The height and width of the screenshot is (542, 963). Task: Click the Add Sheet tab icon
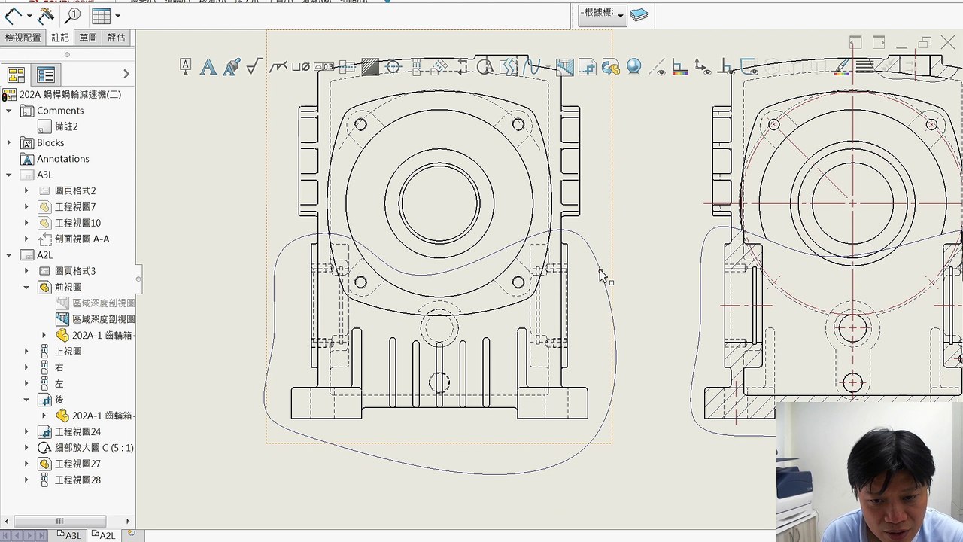(x=132, y=534)
